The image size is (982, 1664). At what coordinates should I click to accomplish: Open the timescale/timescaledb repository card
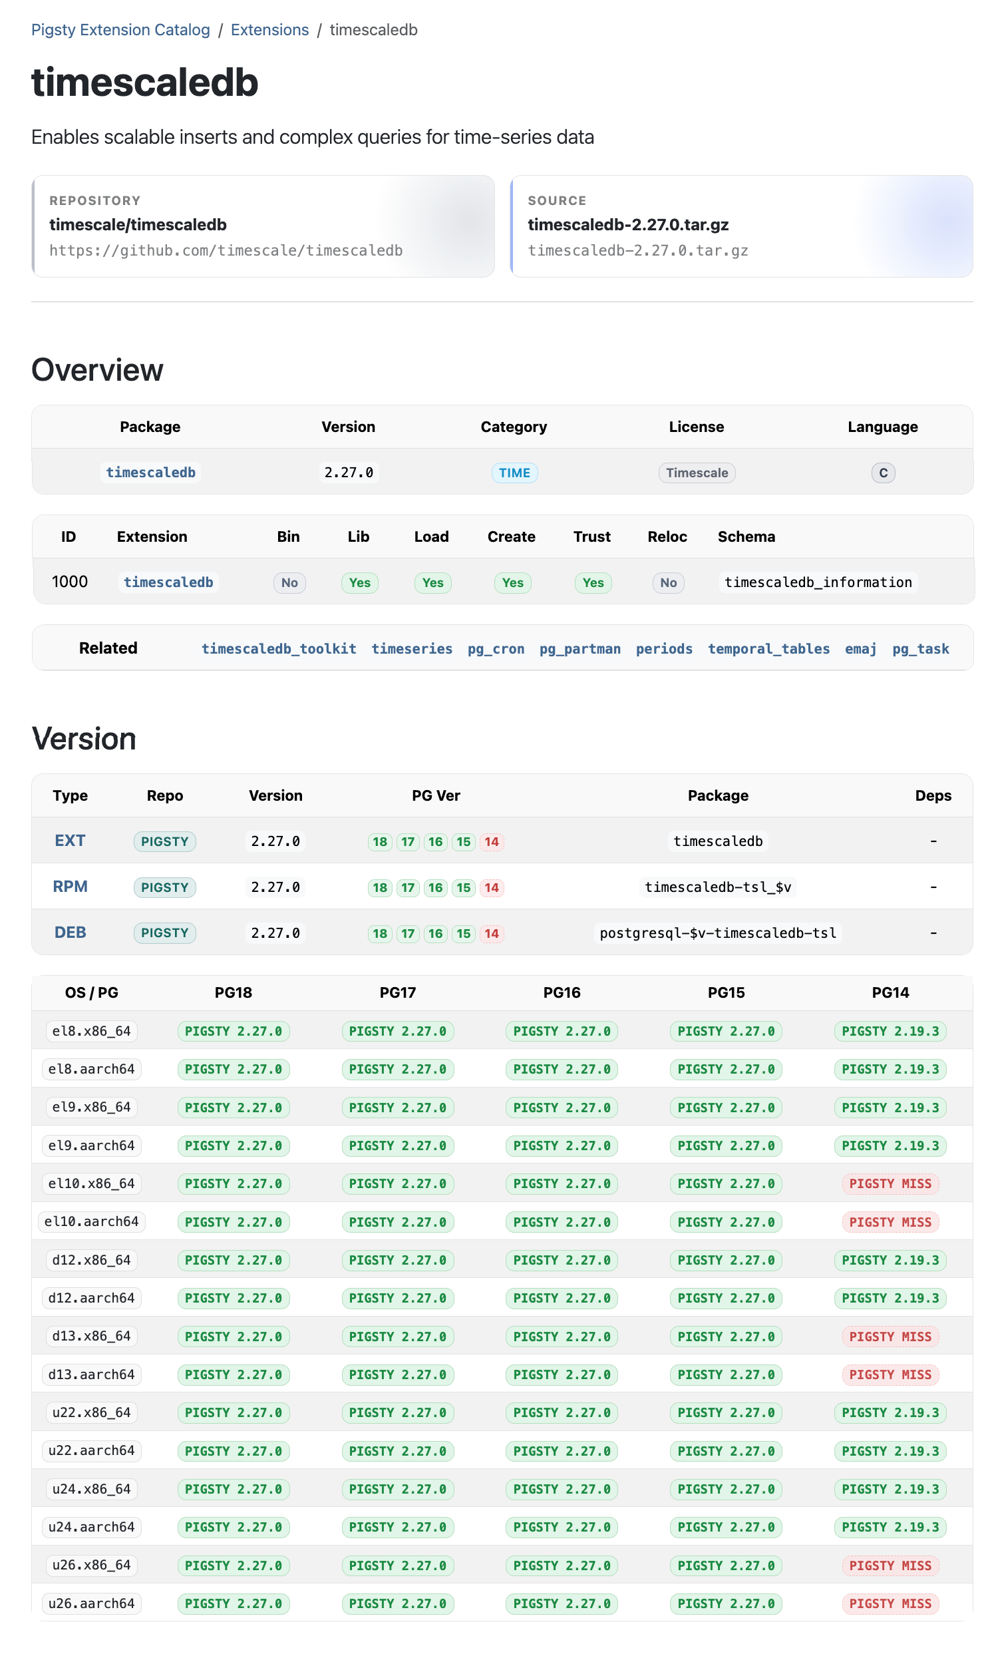[263, 226]
